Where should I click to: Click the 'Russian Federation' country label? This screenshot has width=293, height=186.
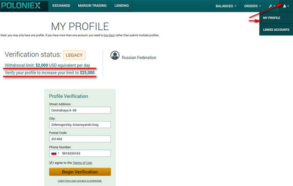[x=139, y=57]
